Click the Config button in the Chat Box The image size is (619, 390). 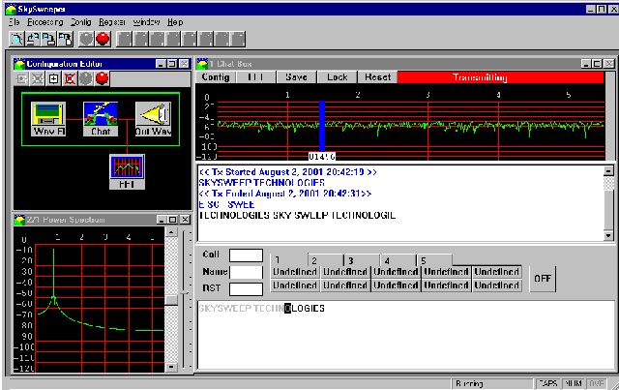pyautogui.click(x=216, y=77)
